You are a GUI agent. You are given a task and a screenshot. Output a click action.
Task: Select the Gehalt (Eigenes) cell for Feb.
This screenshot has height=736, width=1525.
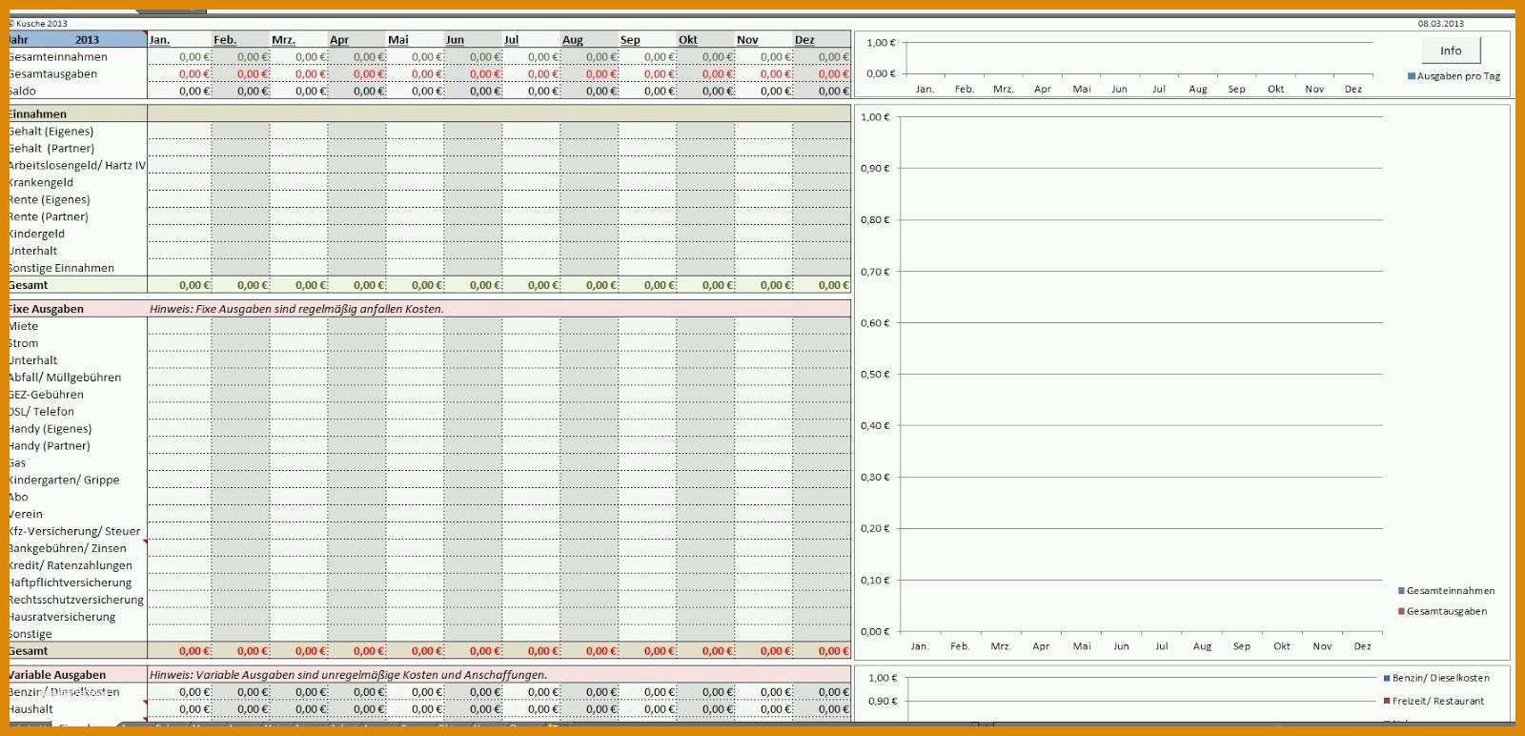point(240,132)
